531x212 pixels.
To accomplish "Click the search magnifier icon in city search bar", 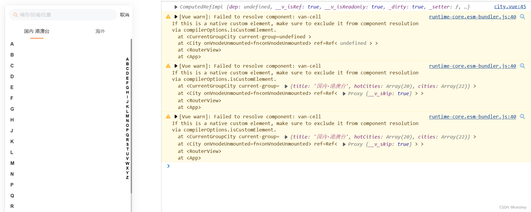I will tap(16, 15).
